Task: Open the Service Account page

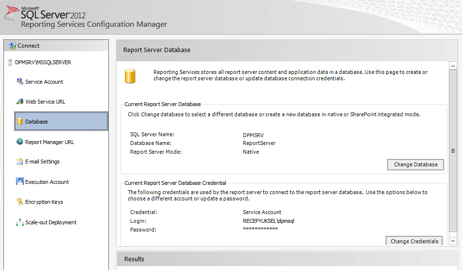Action: coord(44,82)
